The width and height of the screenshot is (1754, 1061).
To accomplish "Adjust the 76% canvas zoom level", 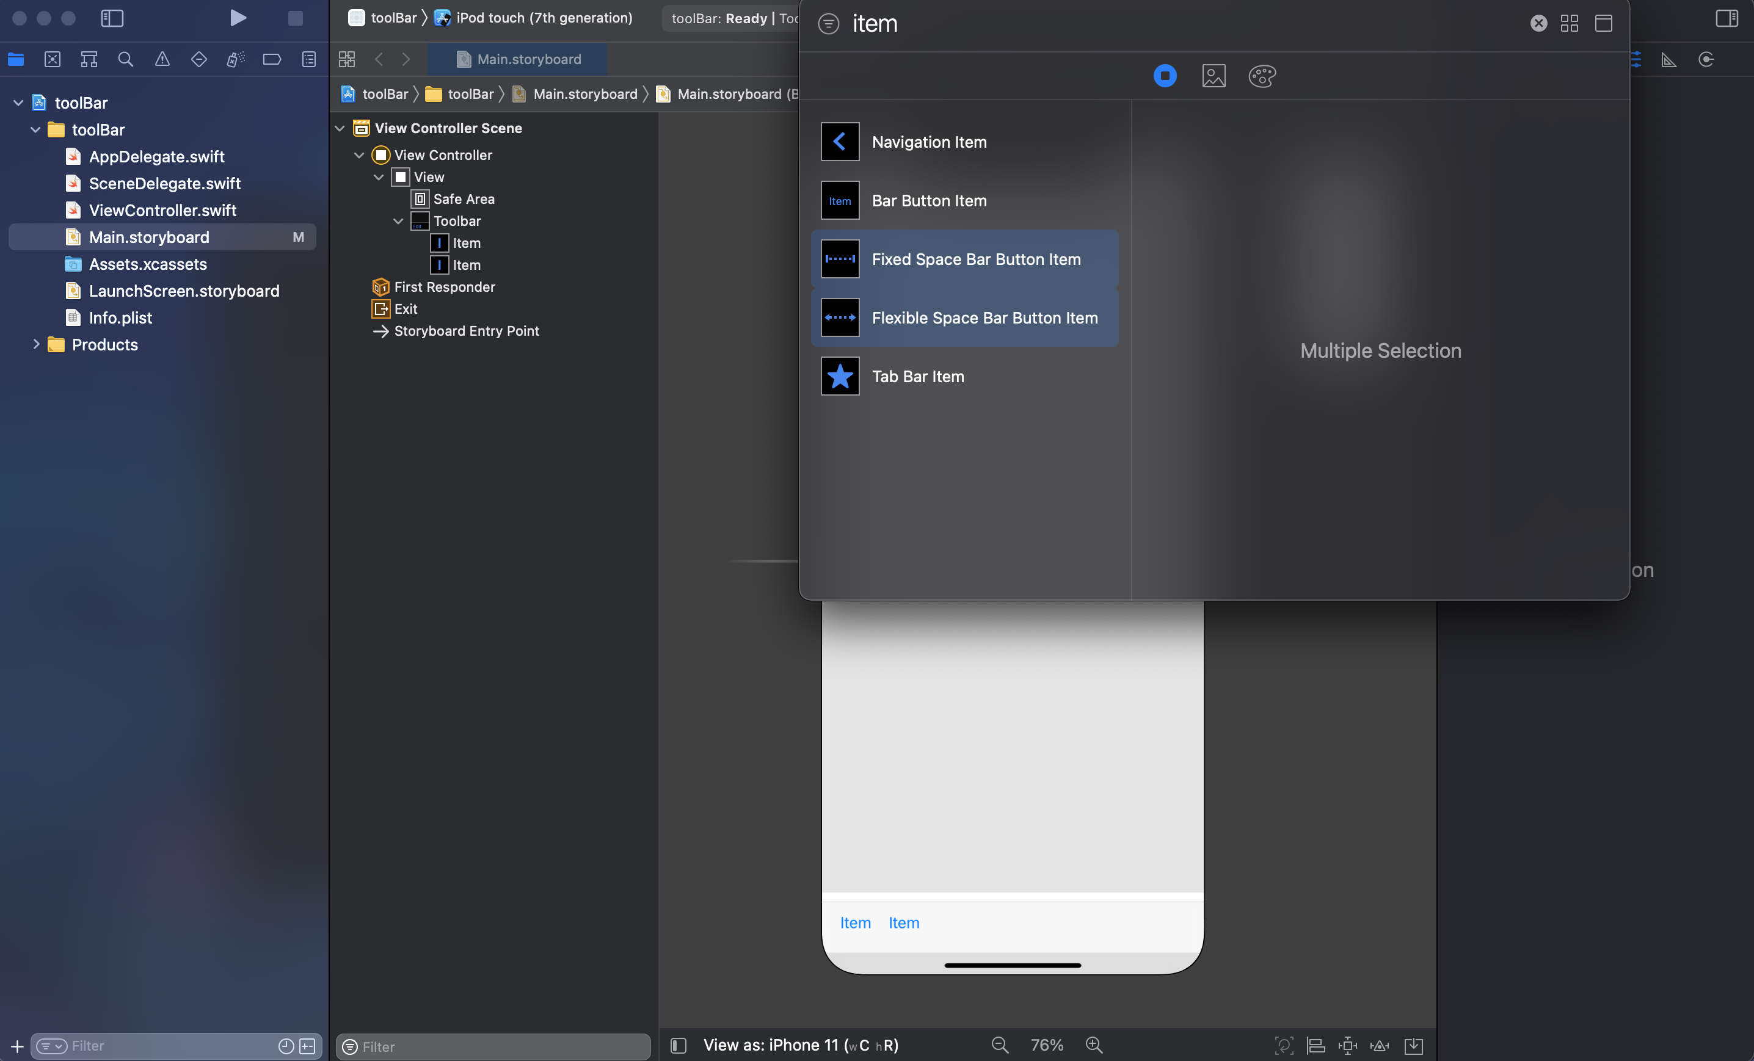I will coord(1046,1044).
